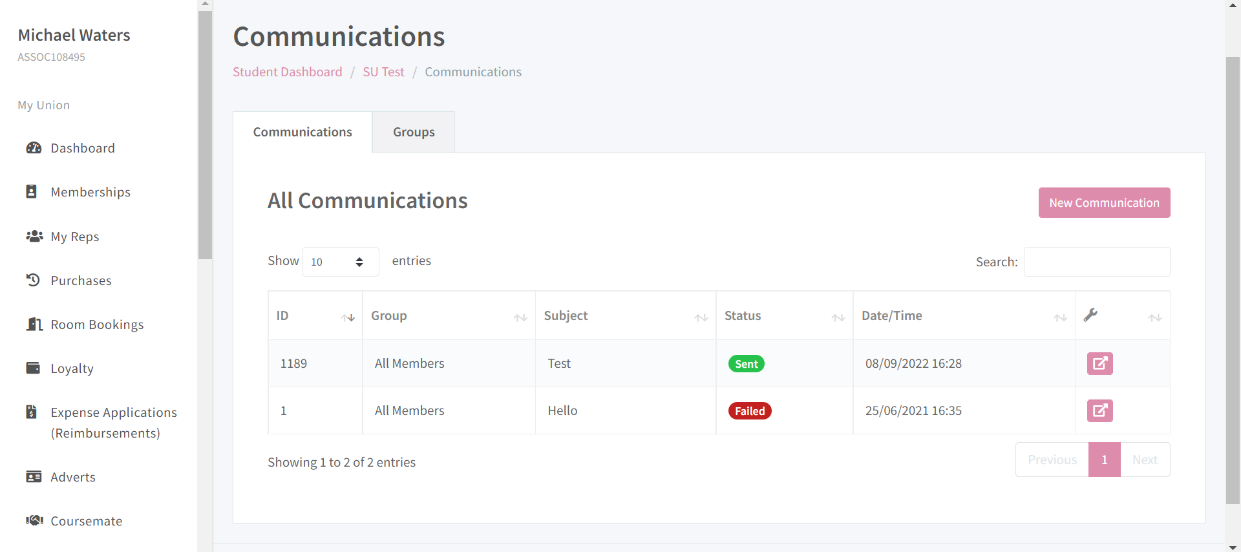Viewport: 1241px width, 552px height.
Task: Open the Student Dashboard breadcrumb link
Action: coord(288,72)
